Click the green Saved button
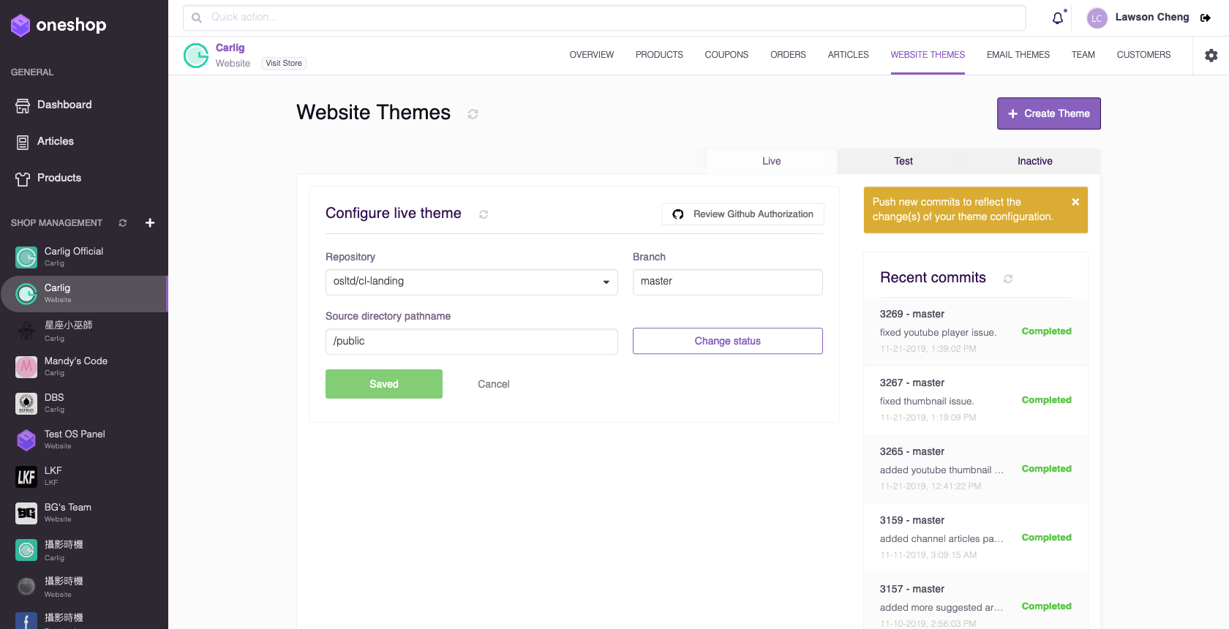This screenshot has height=629, width=1229. [x=384, y=384]
